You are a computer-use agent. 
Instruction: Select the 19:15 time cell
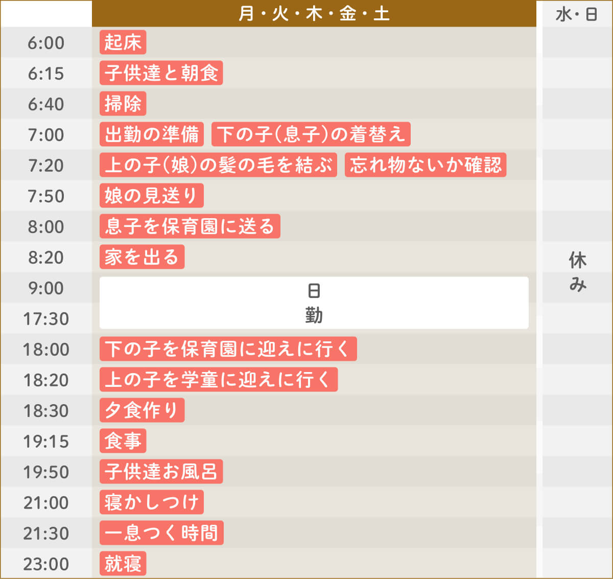[46, 441]
